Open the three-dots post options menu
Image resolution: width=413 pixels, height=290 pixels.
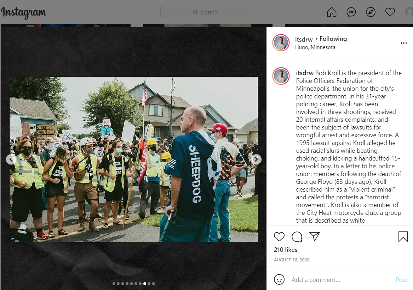[x=404, y=43]
